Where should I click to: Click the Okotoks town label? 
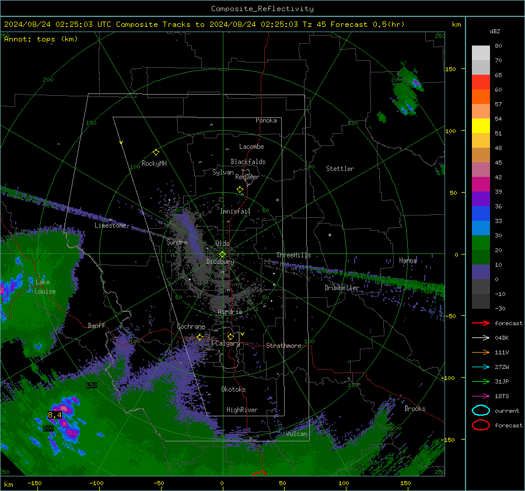[x=233, y=389]
